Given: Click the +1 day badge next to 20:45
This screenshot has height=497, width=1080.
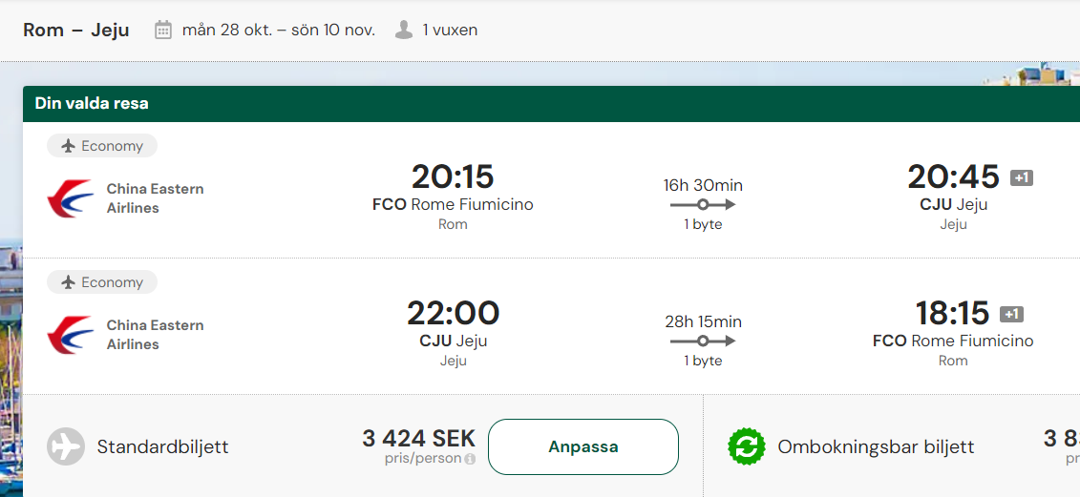Looking at the screenshot, I should [x=1022, y=177].
